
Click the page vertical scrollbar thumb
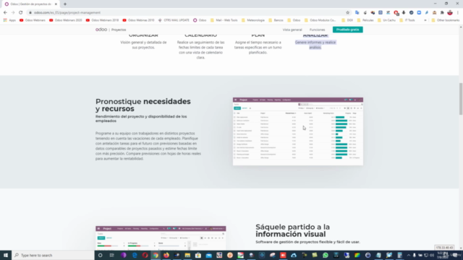point(461,99)
